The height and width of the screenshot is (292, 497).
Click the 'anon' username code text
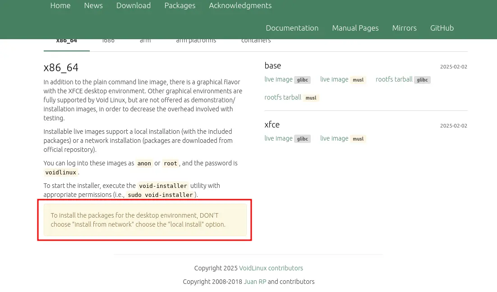pos(144,164)
